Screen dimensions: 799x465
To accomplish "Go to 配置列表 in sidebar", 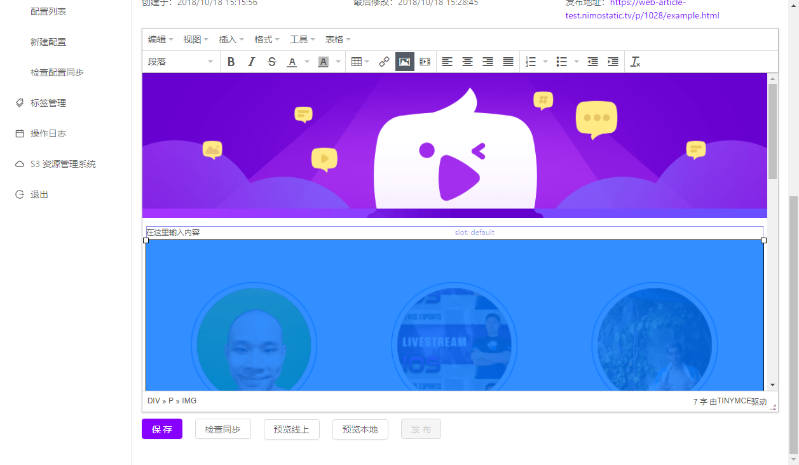I will pos(48,11).
